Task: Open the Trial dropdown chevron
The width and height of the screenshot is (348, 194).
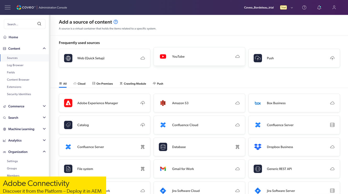Action: 292,8
